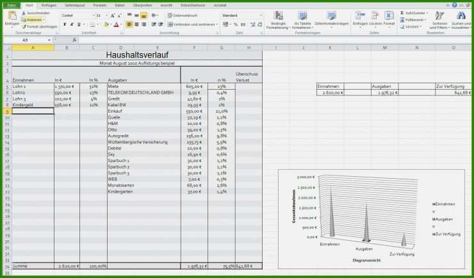Toggle top vertical alignment
This screenshot has width=474, height=278.
pyautogui.click(x=129, y=15)
